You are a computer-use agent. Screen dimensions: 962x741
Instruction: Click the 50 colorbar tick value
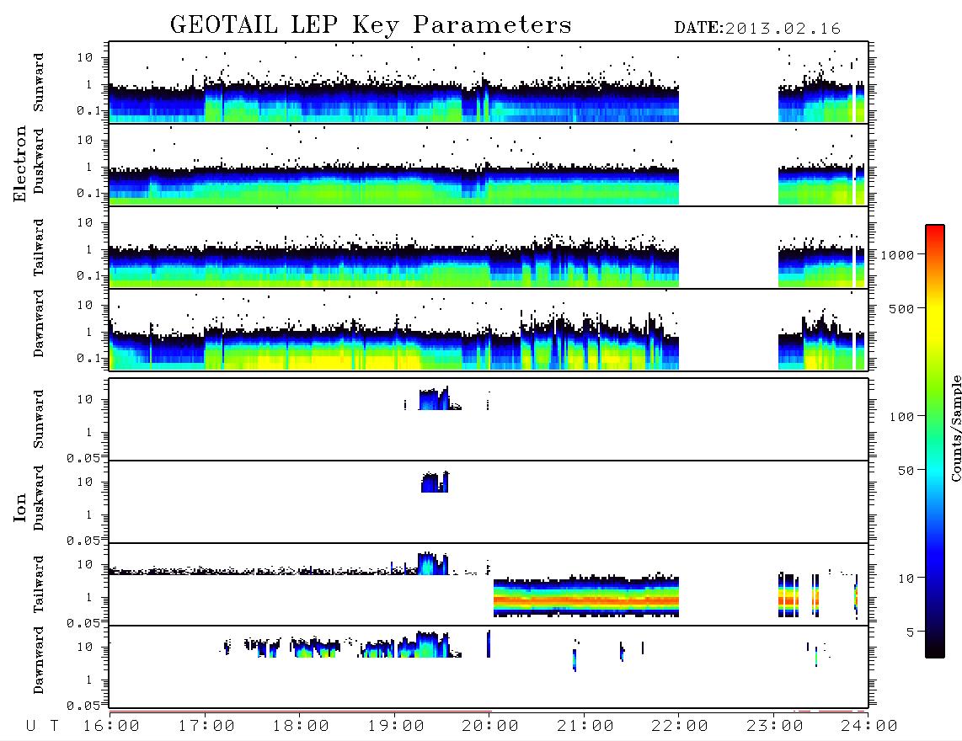(x=906, y=471)
